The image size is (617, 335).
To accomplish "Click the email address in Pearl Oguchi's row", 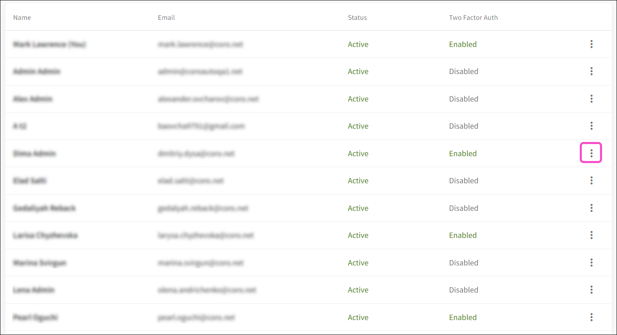I will click(x=196, y=318).
